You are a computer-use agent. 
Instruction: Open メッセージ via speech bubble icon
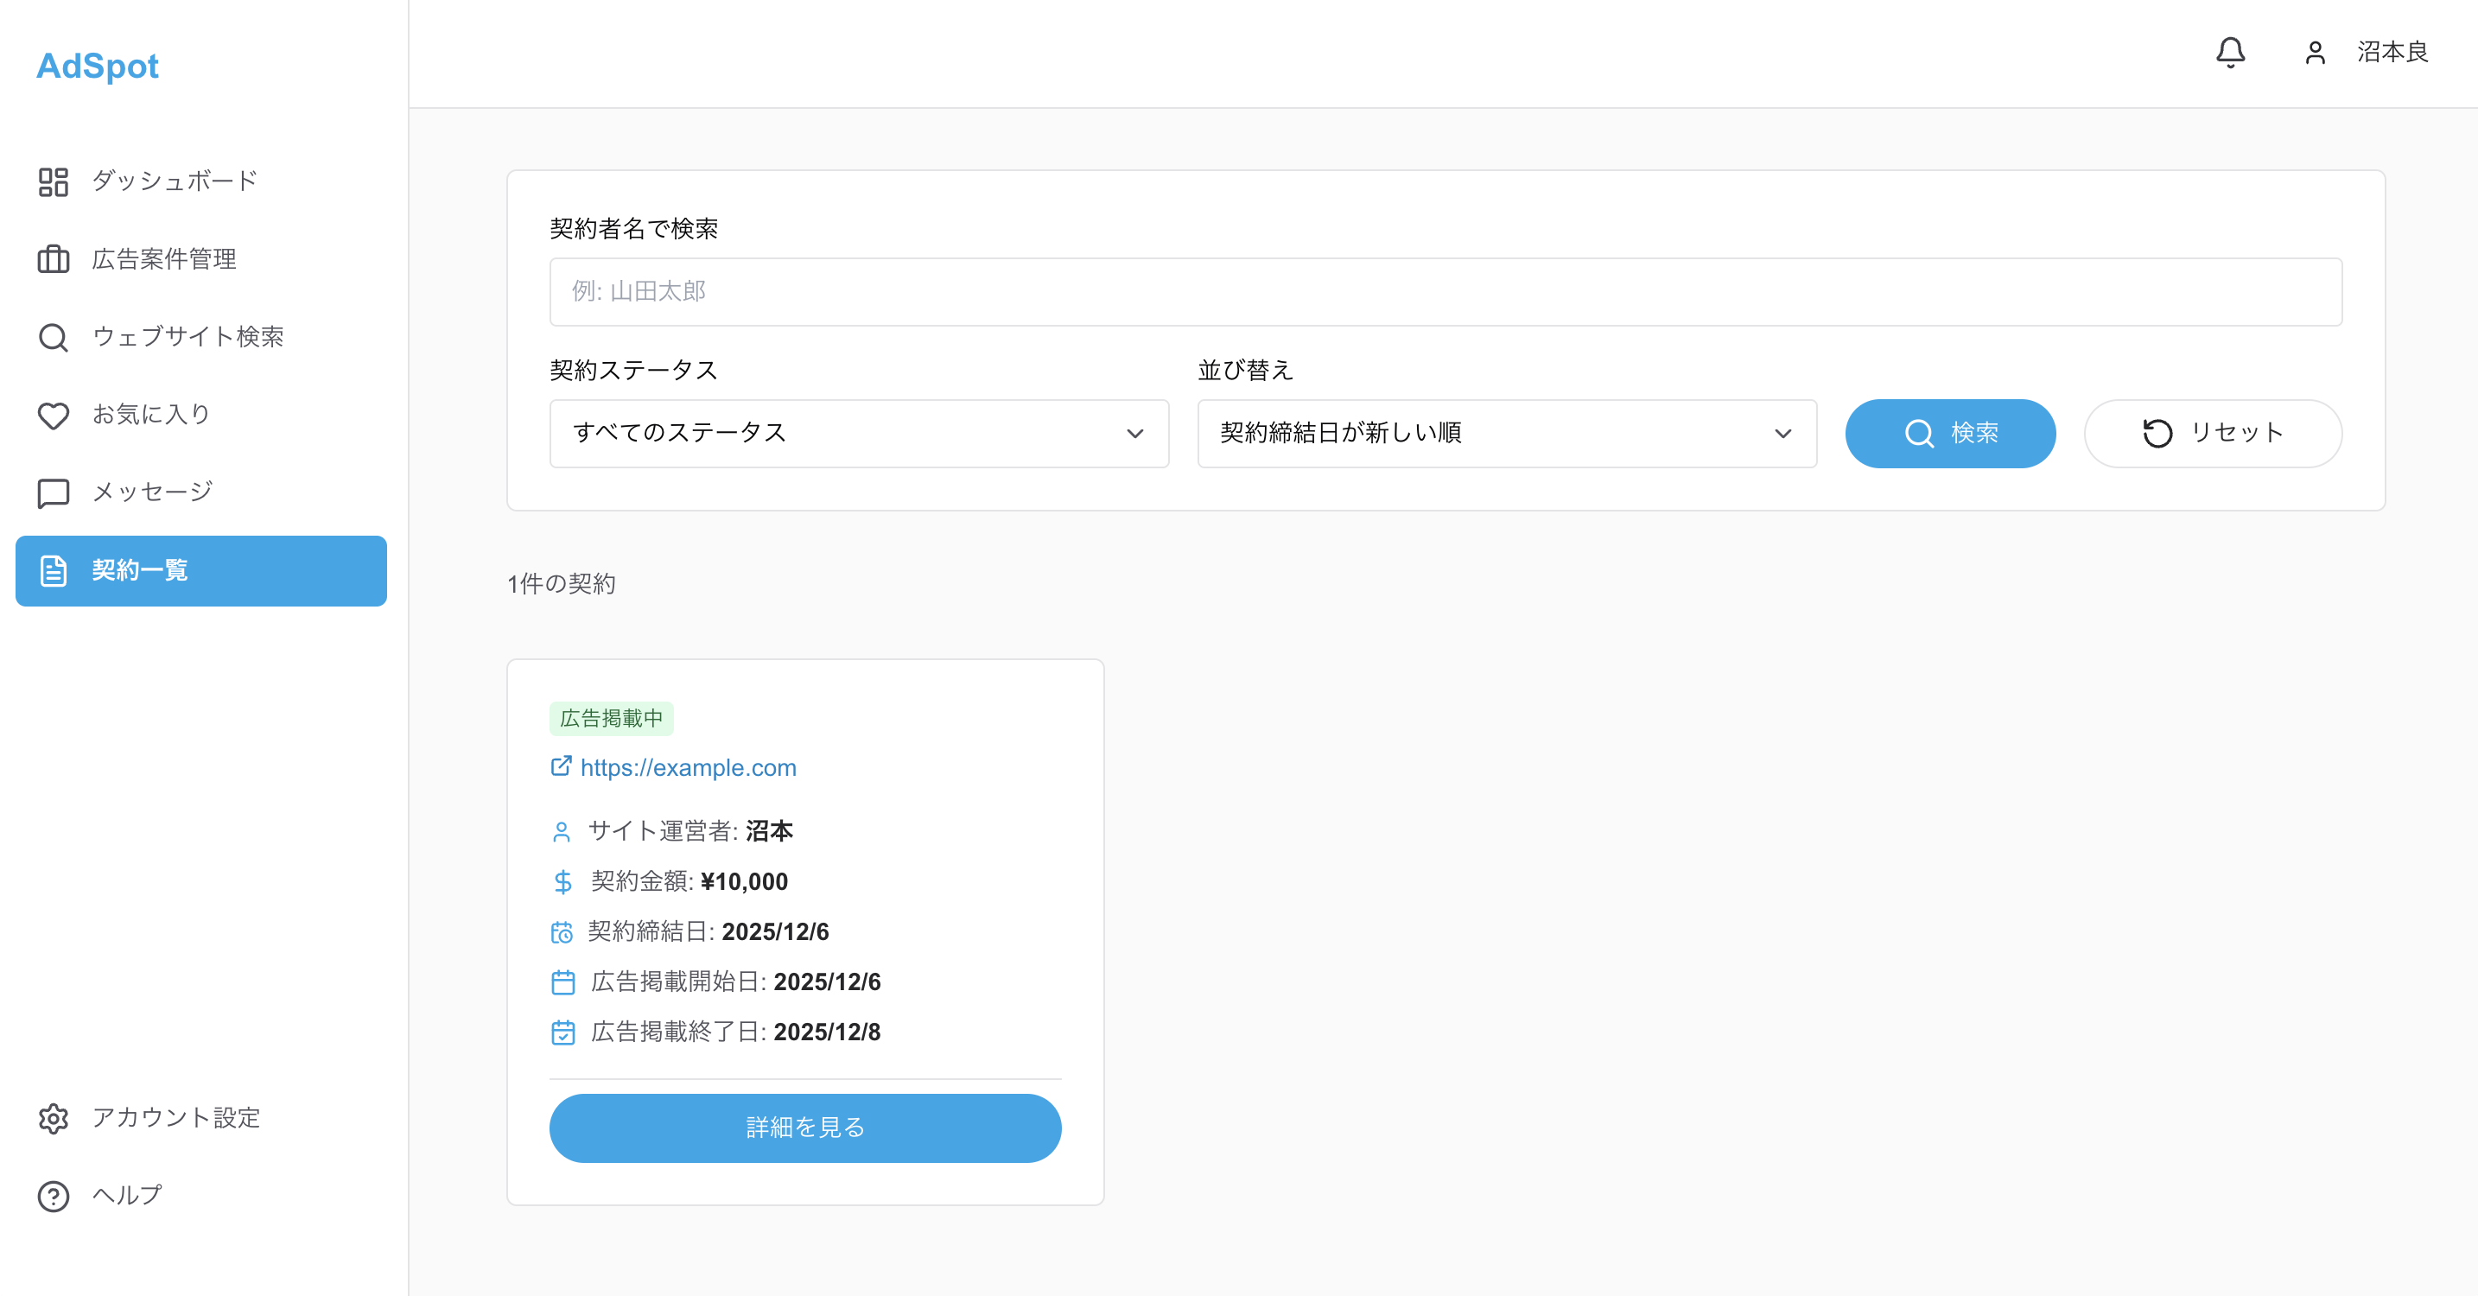(53, 492)
